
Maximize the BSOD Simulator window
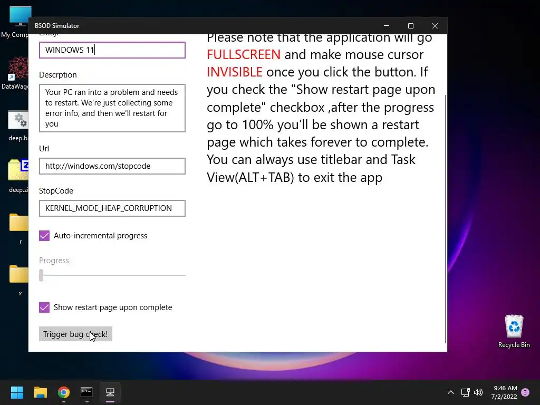tap(410, 26)
